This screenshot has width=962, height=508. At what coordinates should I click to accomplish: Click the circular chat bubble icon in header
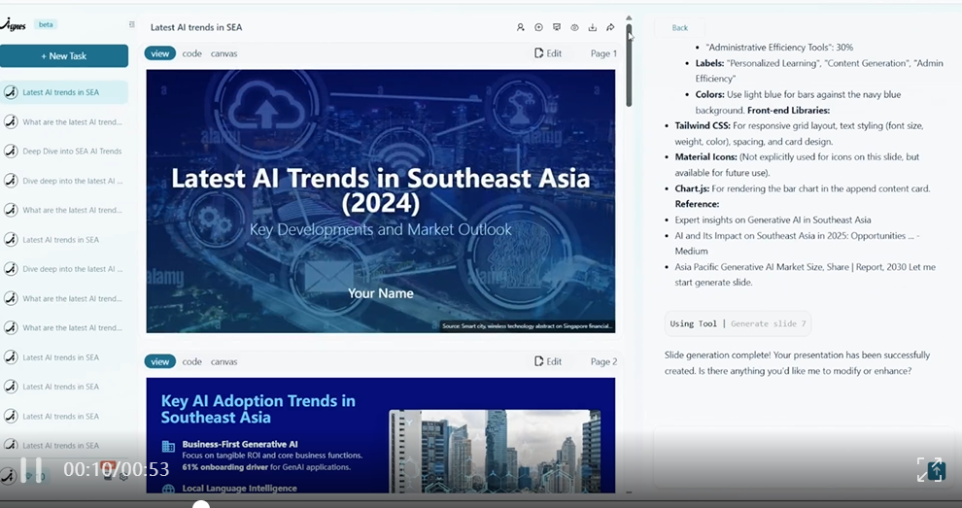(538, 27)
